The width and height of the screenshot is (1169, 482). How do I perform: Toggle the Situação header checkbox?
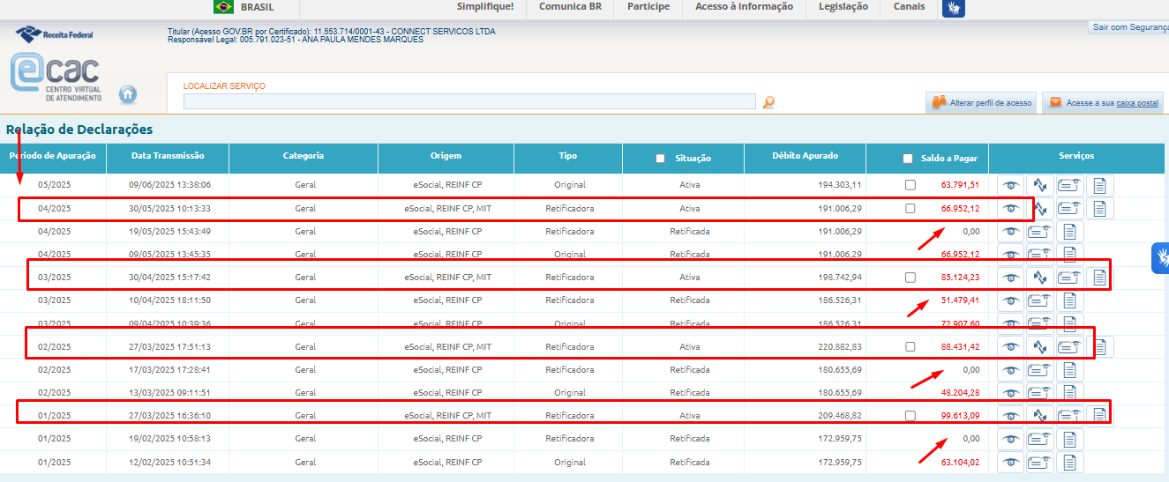tap(660, 159)
